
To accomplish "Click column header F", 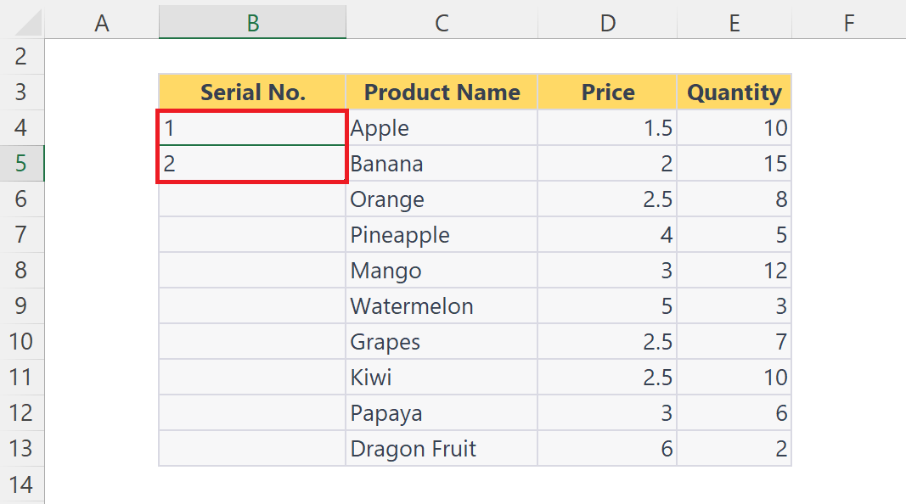I will (849, 23).
